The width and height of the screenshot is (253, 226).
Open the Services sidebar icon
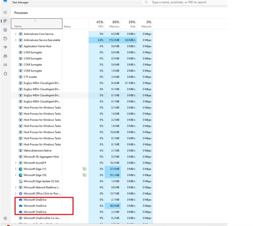[x=5, y=74]
